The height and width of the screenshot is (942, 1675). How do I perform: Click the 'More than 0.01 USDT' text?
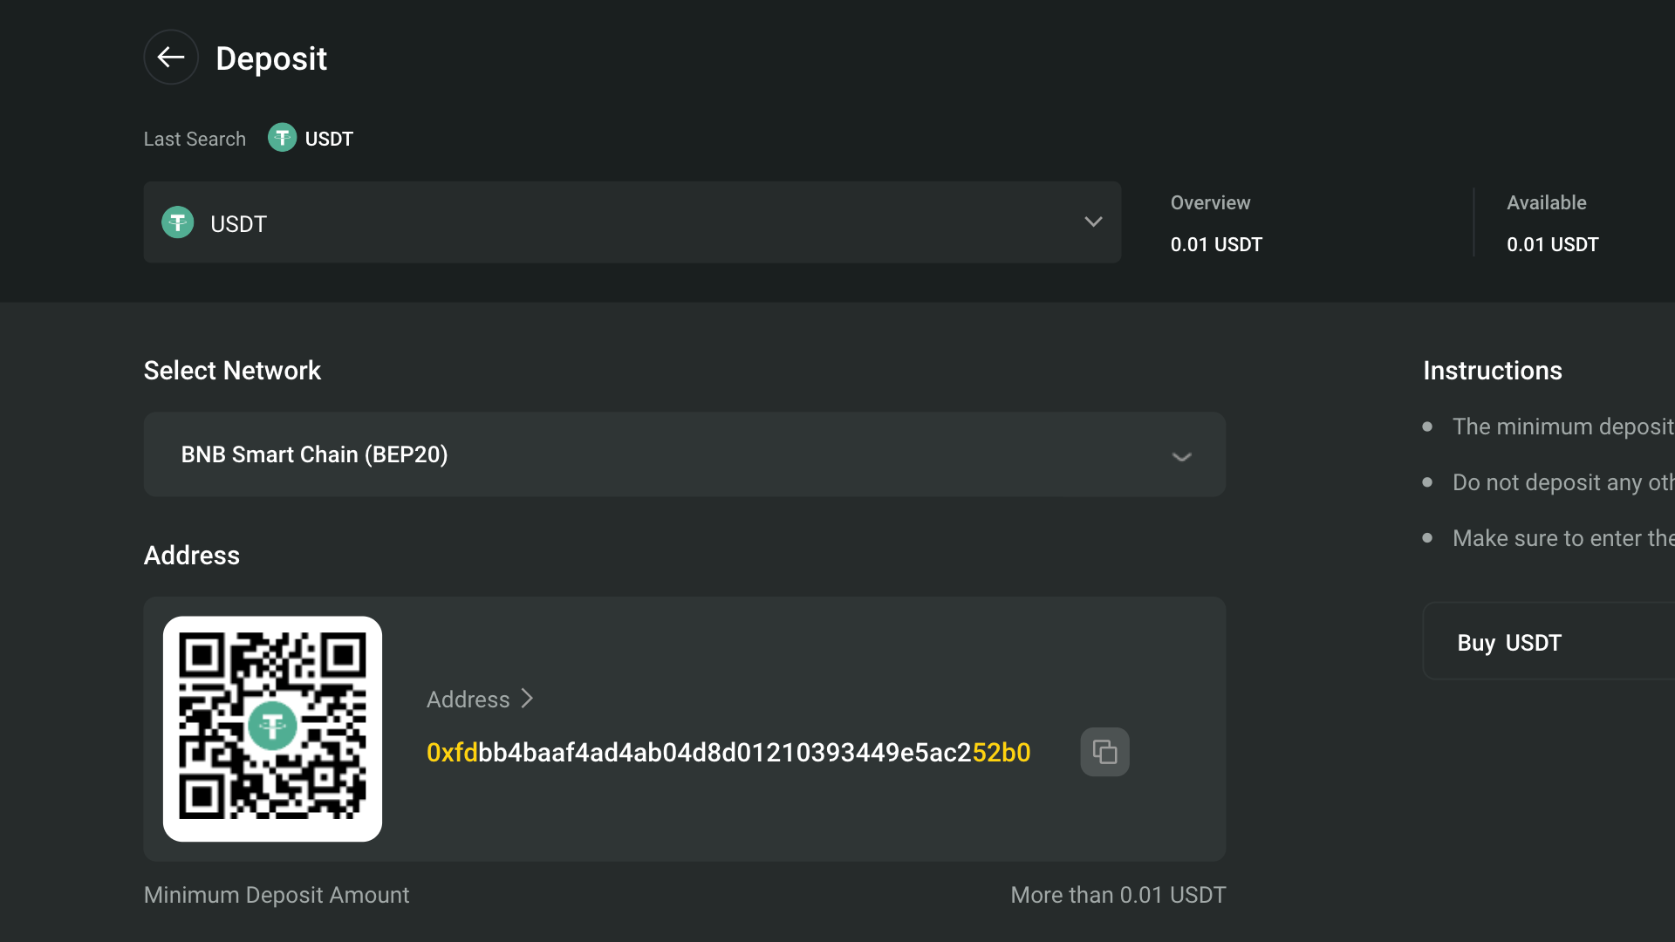[1118, 895]
